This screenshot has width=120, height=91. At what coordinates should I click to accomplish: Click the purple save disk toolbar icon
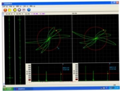[19, 10]
